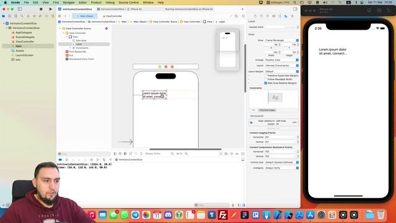Select LaunchScreen file in navigator
The image size is (396, 223).
[x=24, y=55]
